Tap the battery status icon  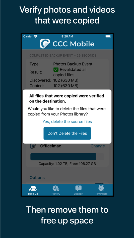pos(108,36)
